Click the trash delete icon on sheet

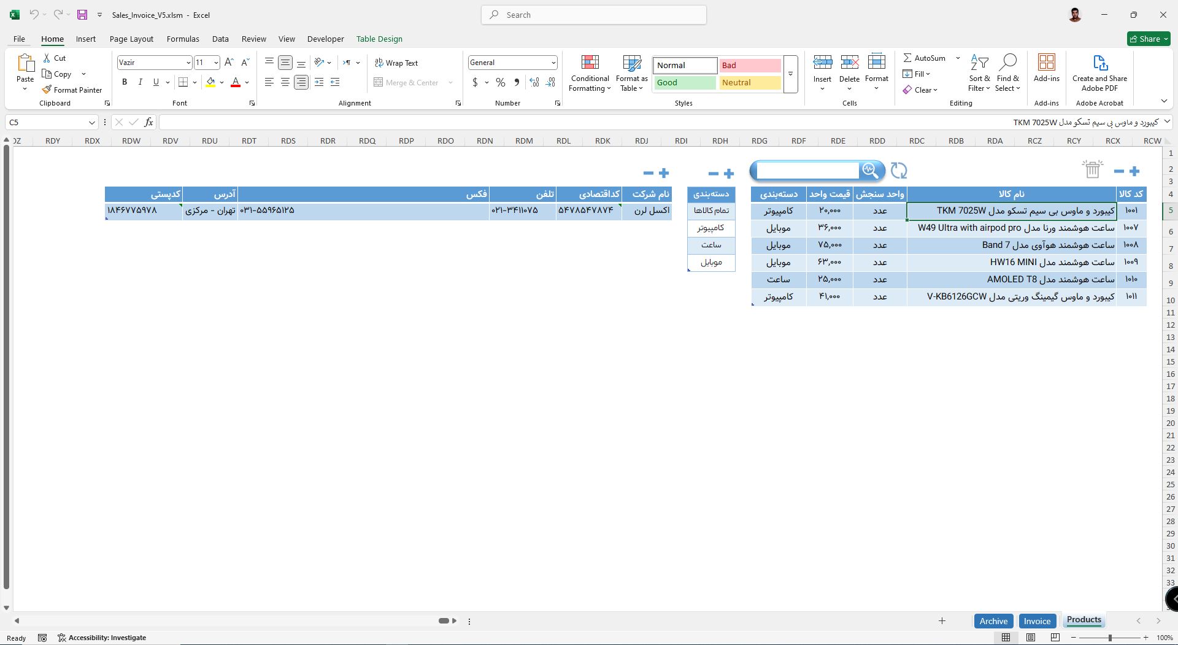point(1093,169)
